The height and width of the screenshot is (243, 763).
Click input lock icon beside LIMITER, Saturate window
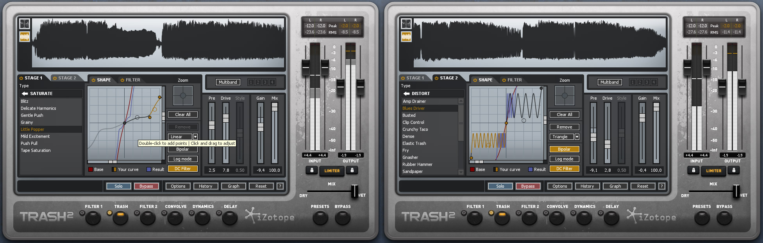pos(312,170)
